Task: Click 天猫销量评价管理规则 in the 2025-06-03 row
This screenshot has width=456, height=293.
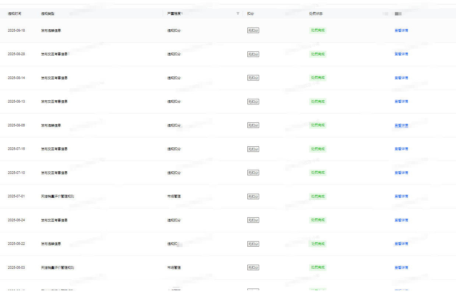Action: [x=57, y=268]
